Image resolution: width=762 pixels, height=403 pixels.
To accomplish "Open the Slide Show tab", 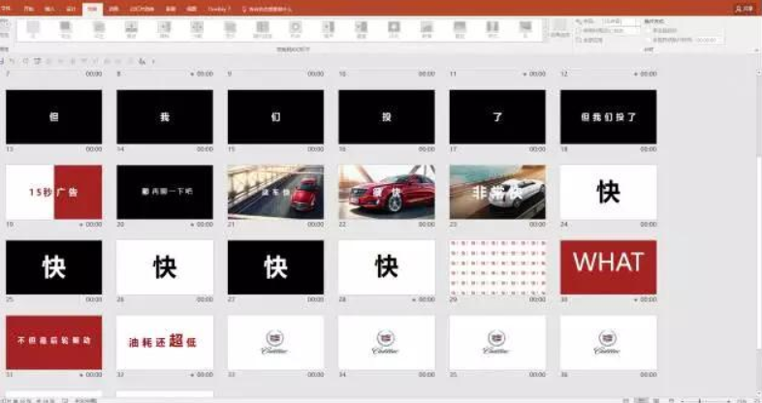I will pyautogui.click(x=142, y=9).
